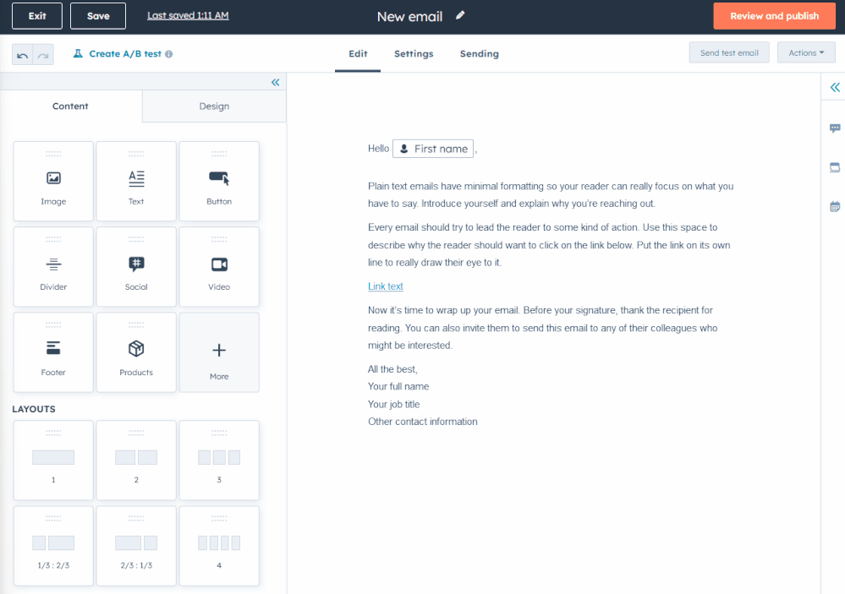Viewport: 845px width, 594px height.
Task: Open the Actions dropdown menu
Action: (x=805, y=53)
